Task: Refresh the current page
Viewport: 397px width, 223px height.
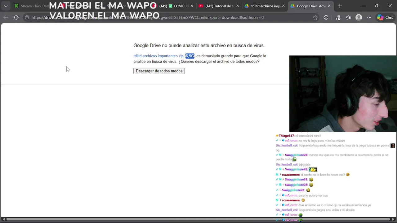Action: pos(16,17)
